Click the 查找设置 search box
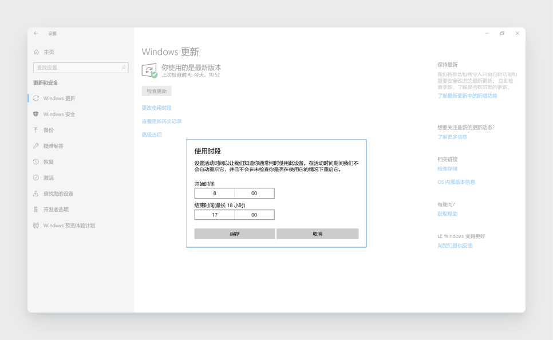This screenshot has width=553, height=340. point(80,67)
